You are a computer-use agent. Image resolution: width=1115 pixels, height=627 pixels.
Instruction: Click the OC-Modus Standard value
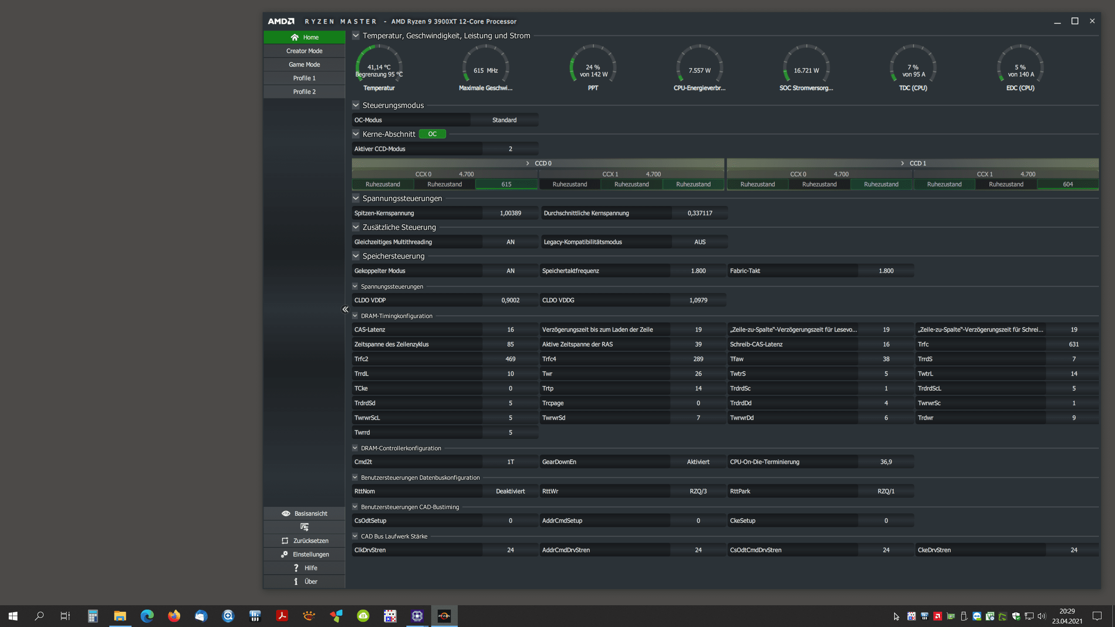504,120
